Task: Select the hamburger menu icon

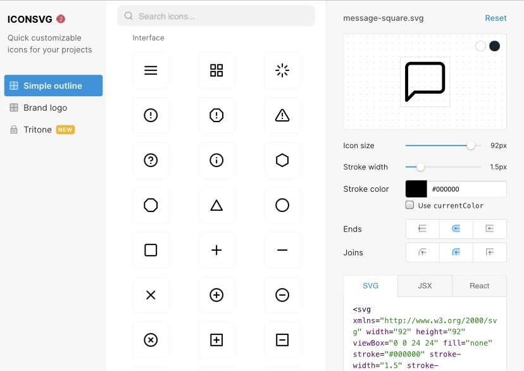Action: pos(151,70)
